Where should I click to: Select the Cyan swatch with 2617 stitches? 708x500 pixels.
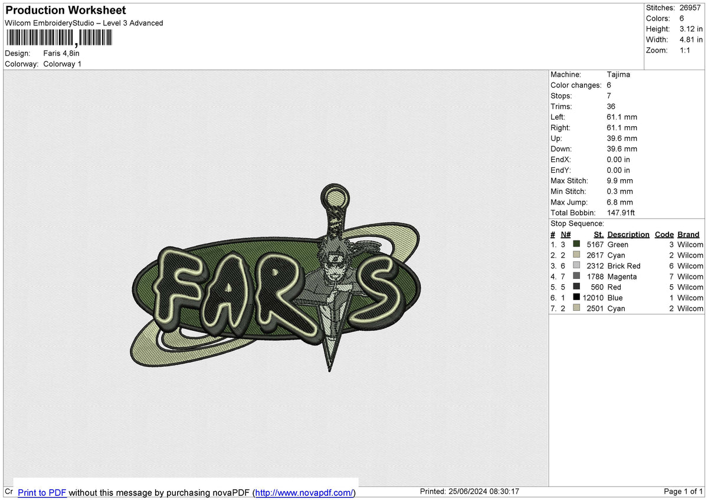pyautogui.click(x=576, y=255)
